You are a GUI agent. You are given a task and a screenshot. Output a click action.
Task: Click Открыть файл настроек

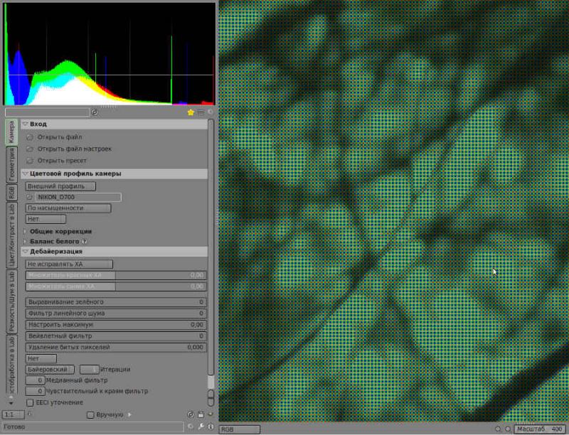(x=75, y=149)
